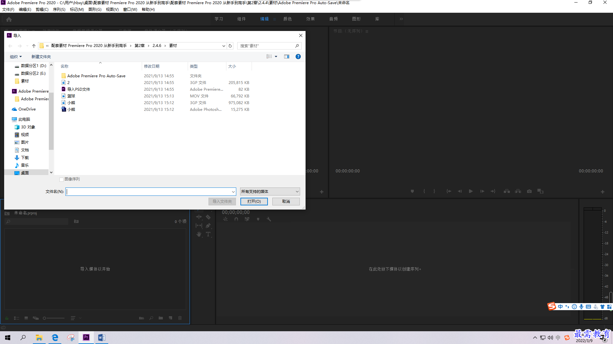
Task: Click the 导入文件夹 button
Action: pos(222,202)
